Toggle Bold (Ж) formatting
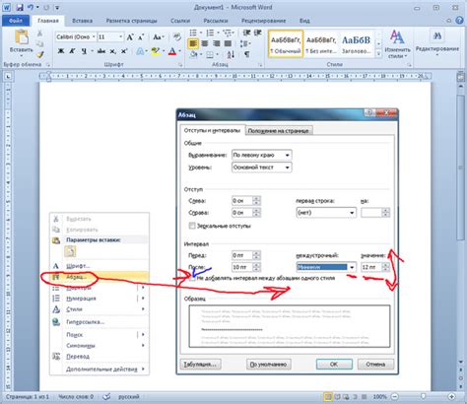Viewport: 467px width, 404px height. (61, 51)
